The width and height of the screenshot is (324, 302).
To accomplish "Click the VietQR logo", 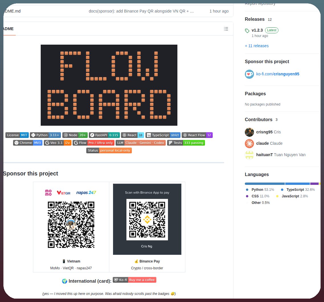I will coord(64,193).
